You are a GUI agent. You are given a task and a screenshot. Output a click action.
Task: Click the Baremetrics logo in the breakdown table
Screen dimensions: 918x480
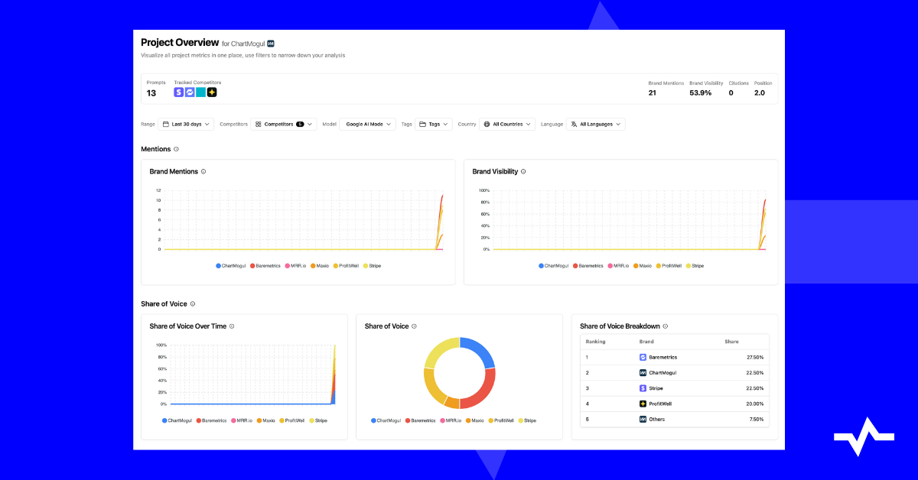point(643,357)
